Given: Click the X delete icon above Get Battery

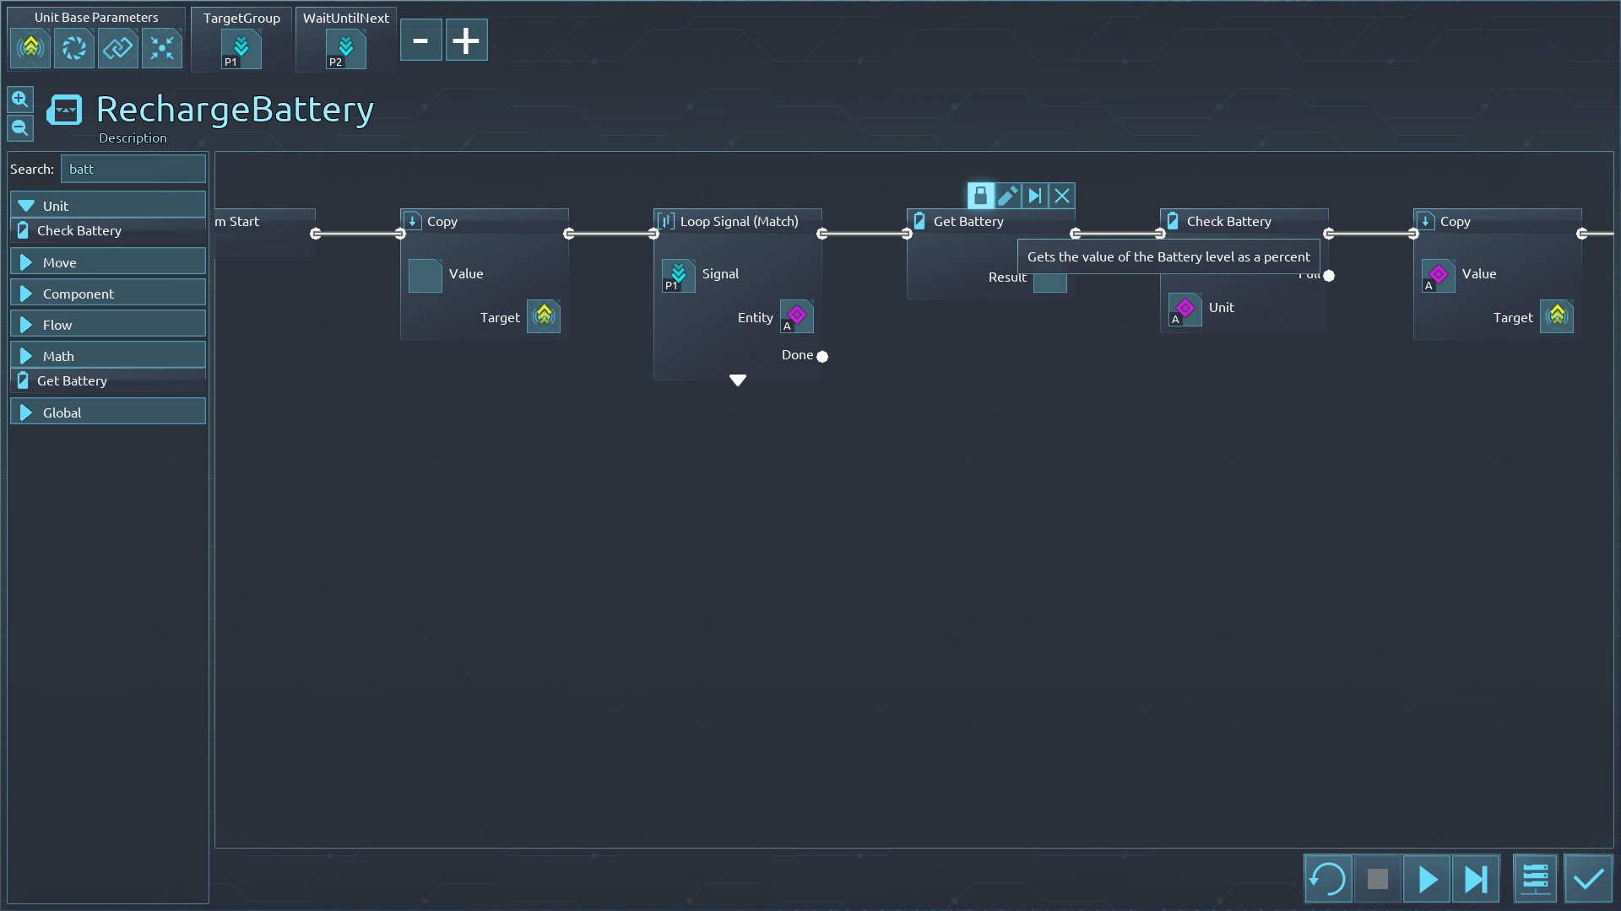Looking at the screenshot, I should (x=1062, y=197).
